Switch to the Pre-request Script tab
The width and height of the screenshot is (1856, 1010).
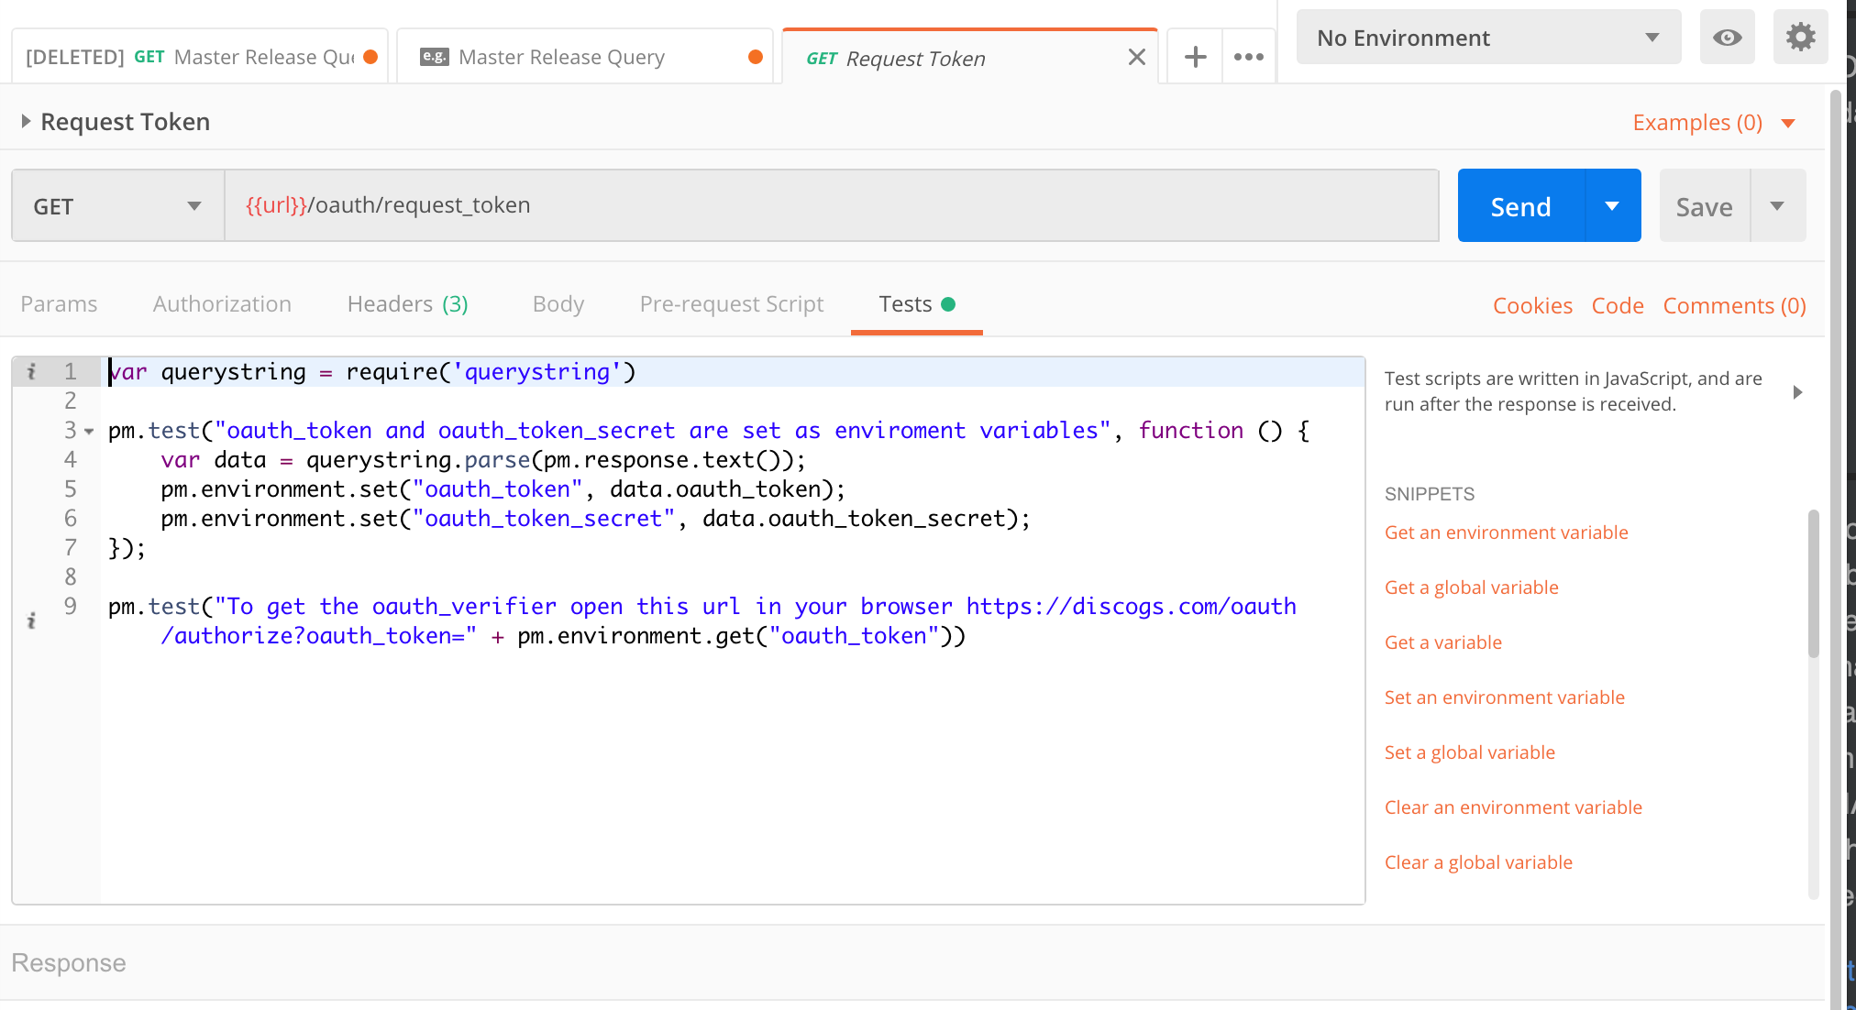[x=733, y=303]
